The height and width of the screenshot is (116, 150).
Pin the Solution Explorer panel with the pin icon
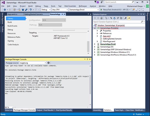(x=141, y=14)
